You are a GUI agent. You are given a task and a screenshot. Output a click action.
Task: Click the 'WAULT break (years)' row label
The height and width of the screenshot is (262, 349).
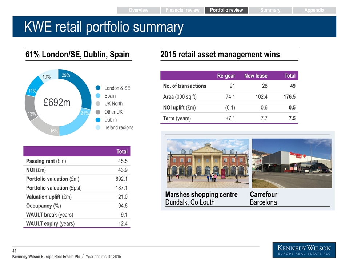pyautogui.click(x=49, y=215)
